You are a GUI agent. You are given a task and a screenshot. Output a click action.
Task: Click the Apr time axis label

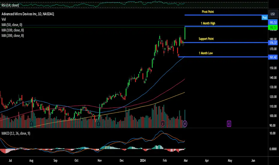207,160
